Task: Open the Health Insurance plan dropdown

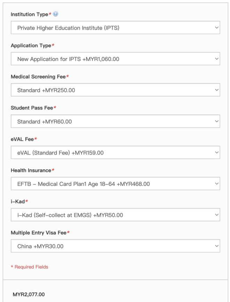Action: coord(115,183)
